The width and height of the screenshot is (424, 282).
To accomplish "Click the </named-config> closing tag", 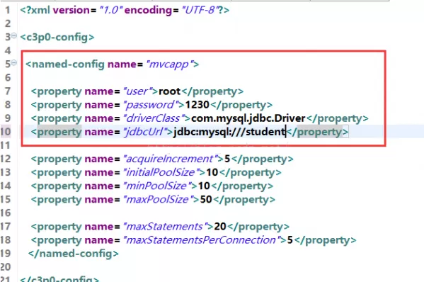I will 74,254.
